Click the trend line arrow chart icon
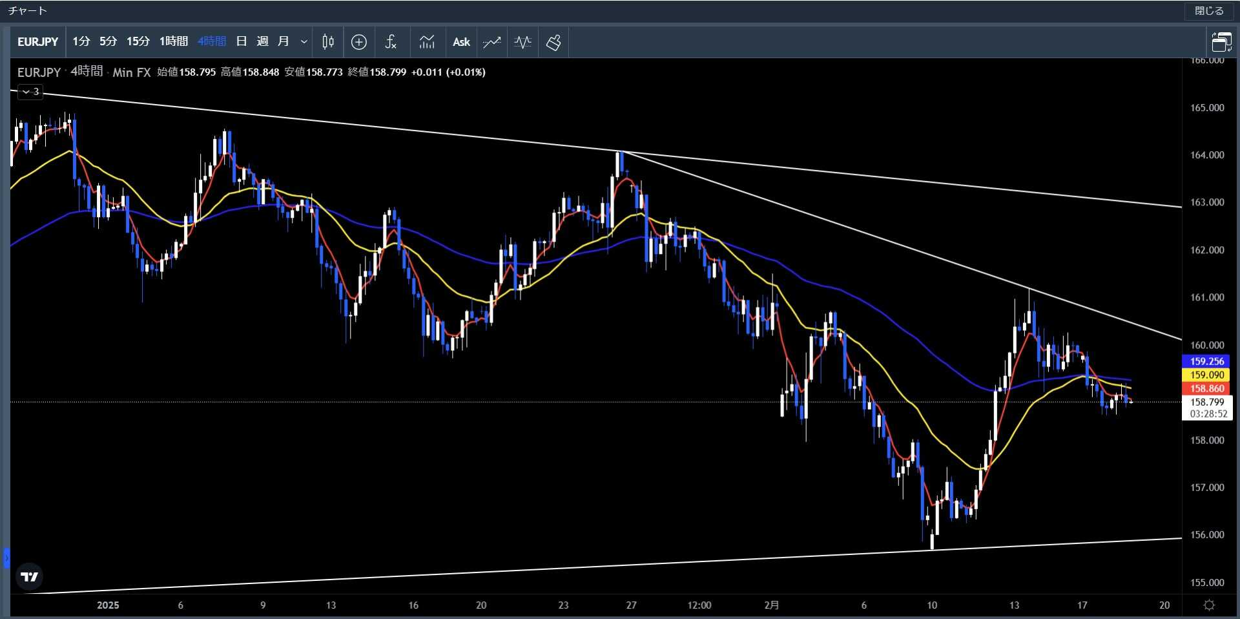 (x=491, y=42)
